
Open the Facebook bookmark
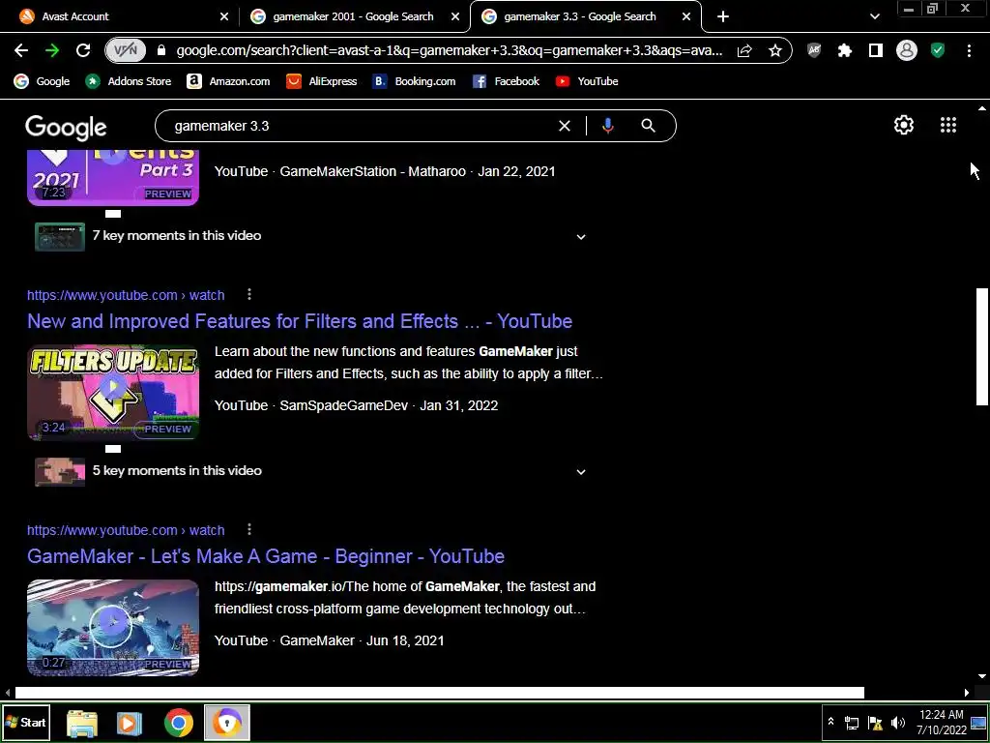pos(507,81)
